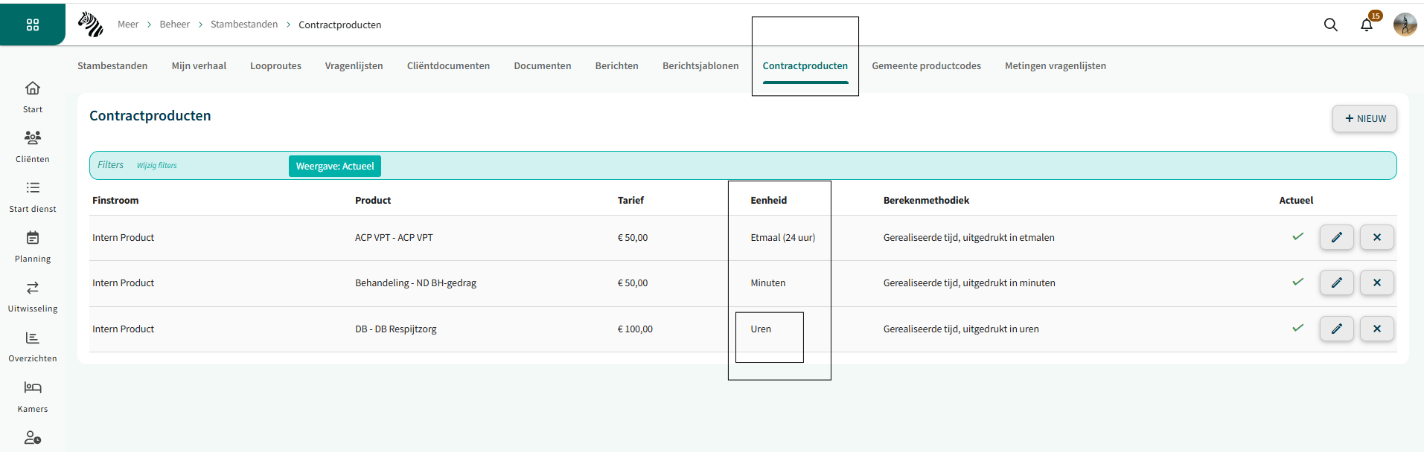Click the Weergave: Actueel filter chip
Image resolution: width=1424 pixels, height=452 pixels.
tap(335, 166)
